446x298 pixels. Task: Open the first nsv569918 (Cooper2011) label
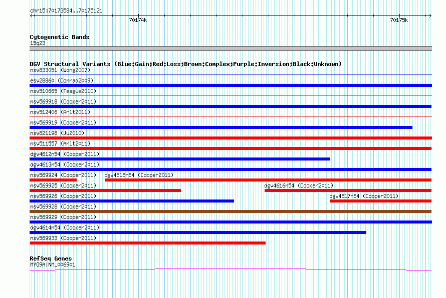[x=63, y=101]
